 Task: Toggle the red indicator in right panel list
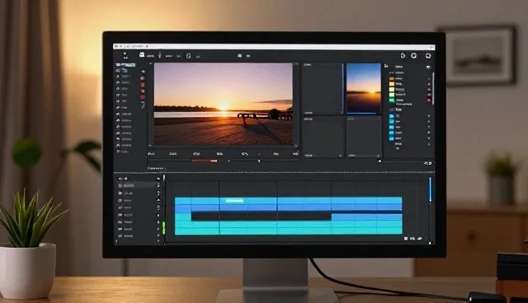point(429,100)
